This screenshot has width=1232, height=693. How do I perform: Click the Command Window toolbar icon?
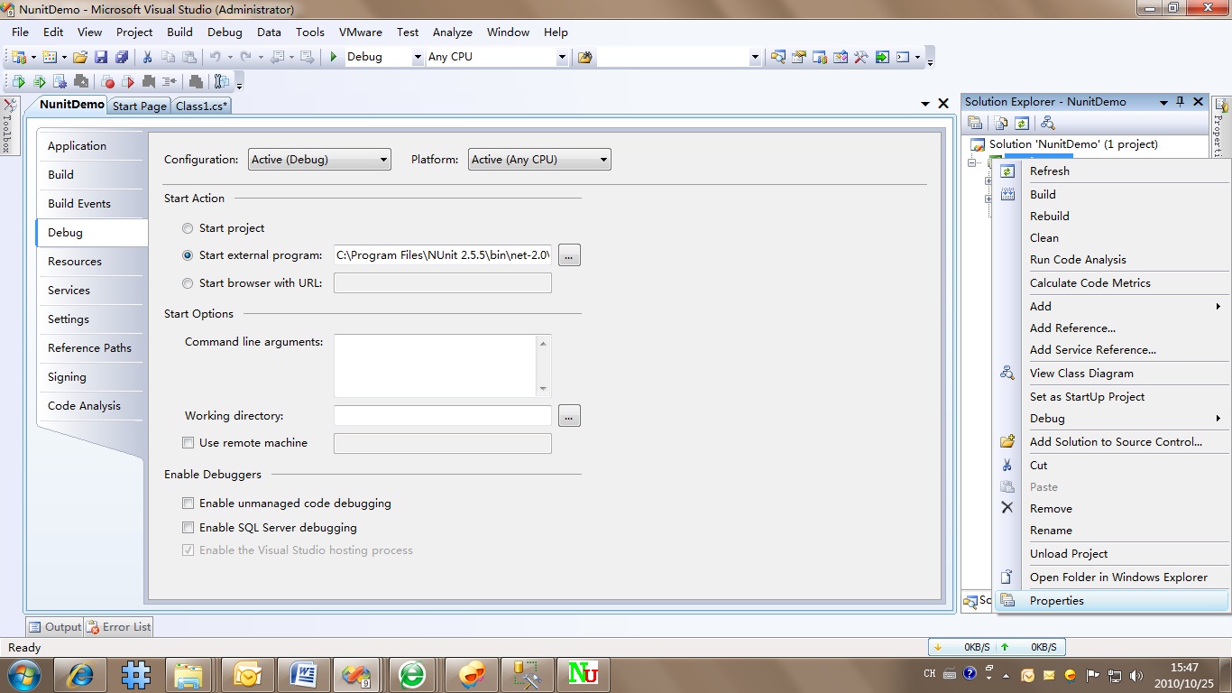[903, 57]
